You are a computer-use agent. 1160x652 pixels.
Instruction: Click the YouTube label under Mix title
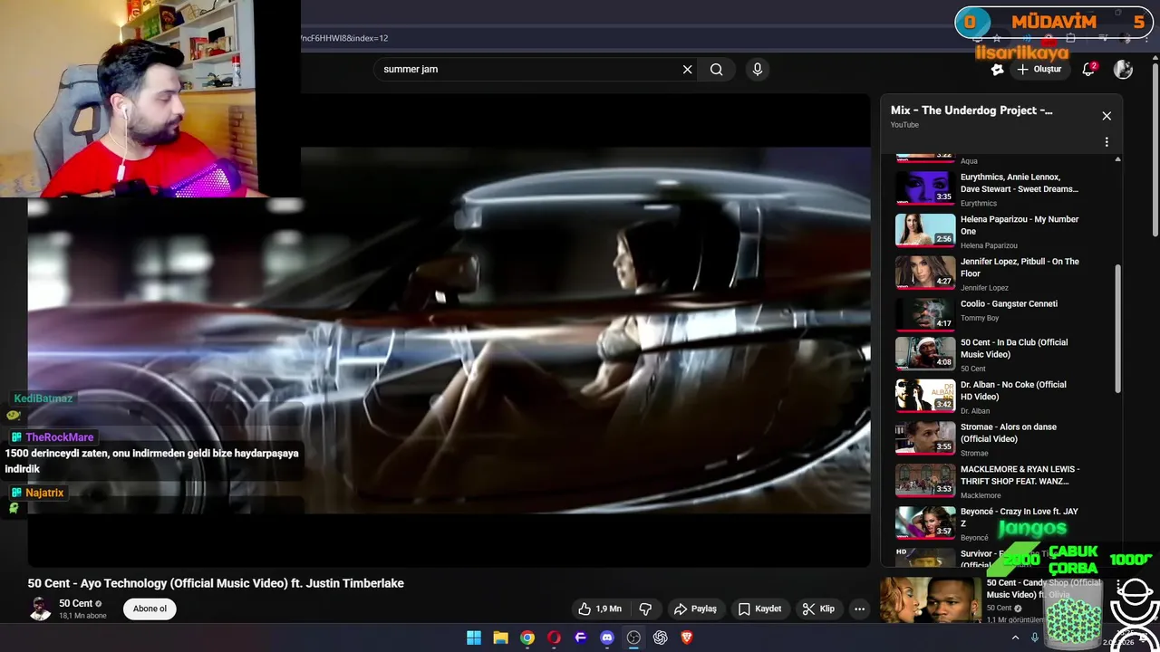[904, 125]
